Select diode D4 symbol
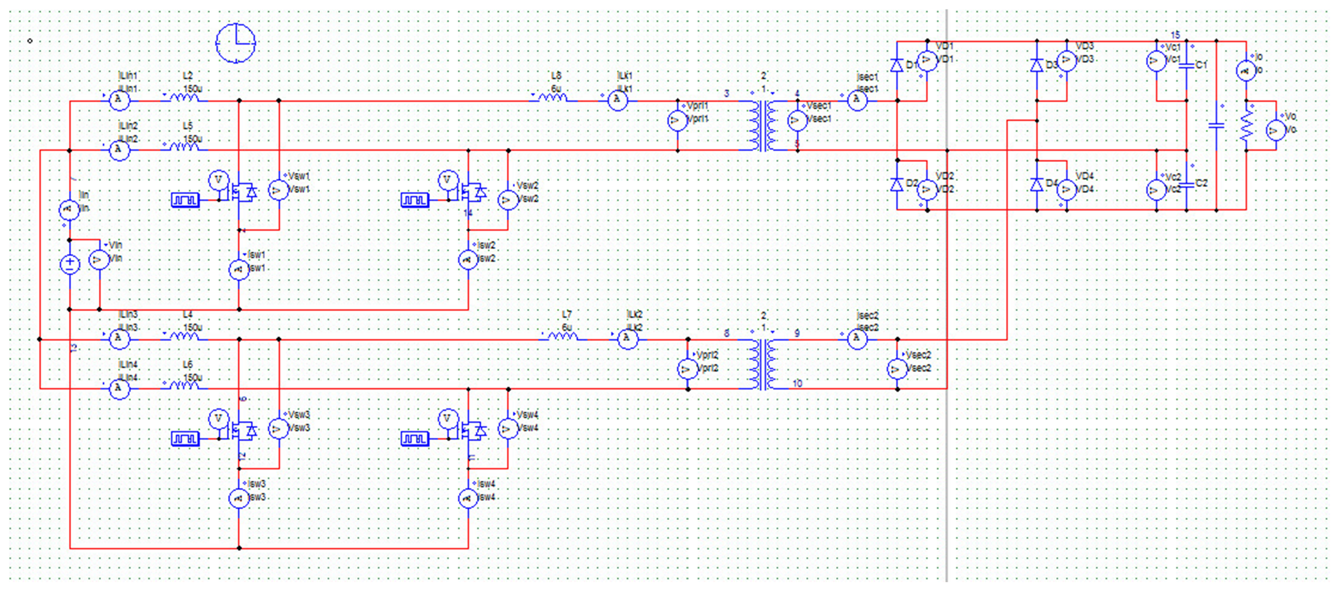This screenshot has height=591, width=1338. (1037, 185)
